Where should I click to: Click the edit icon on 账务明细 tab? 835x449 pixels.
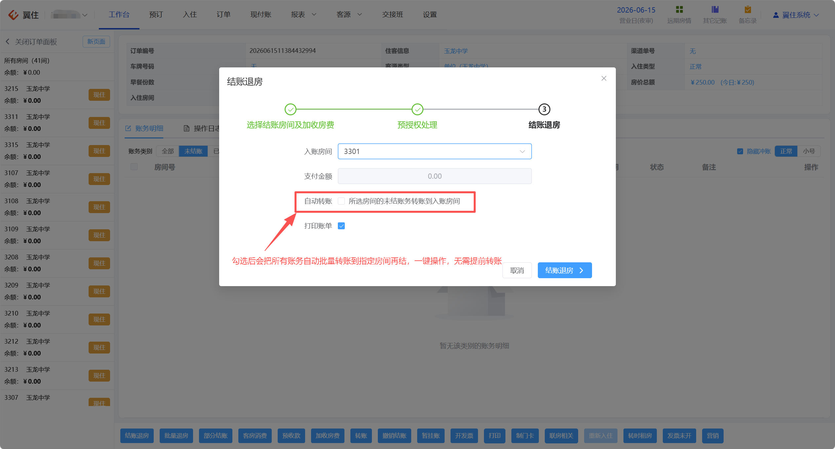128,128
